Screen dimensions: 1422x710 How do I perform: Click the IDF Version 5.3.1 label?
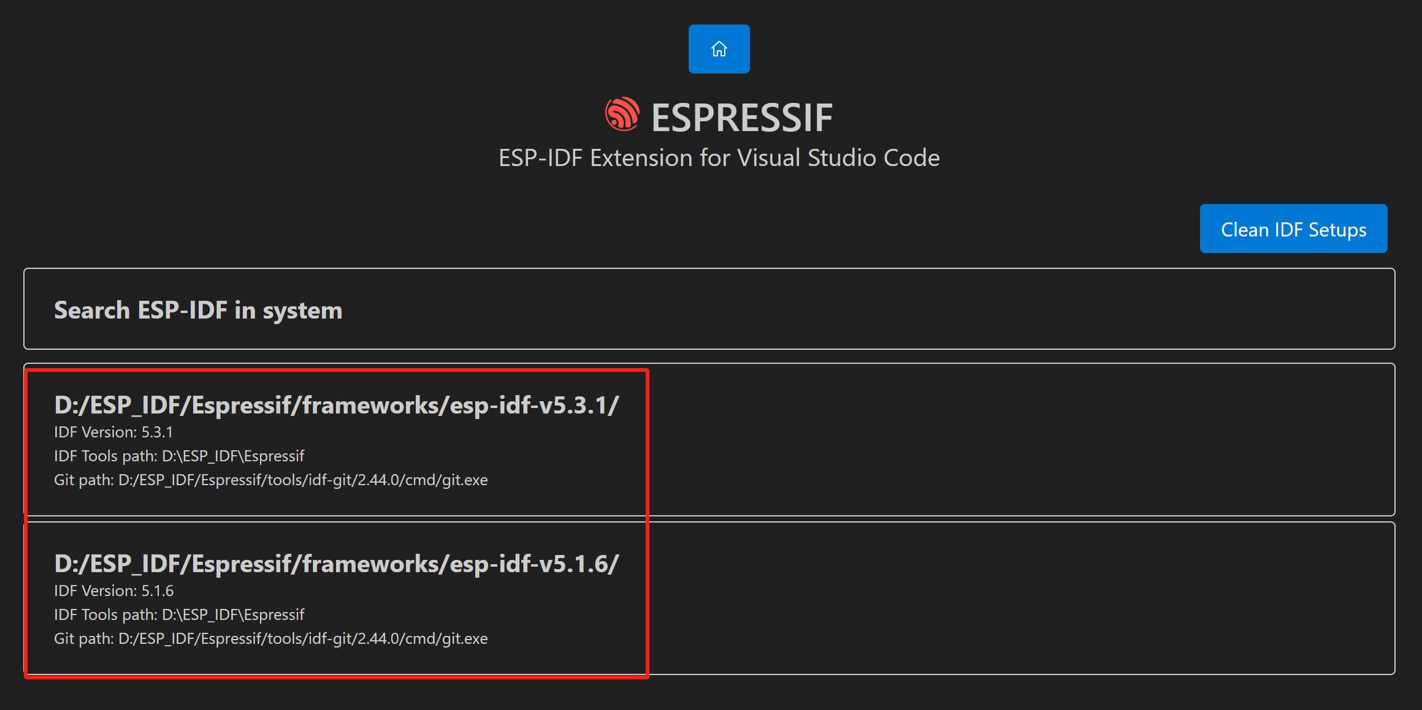pos(112,432)
